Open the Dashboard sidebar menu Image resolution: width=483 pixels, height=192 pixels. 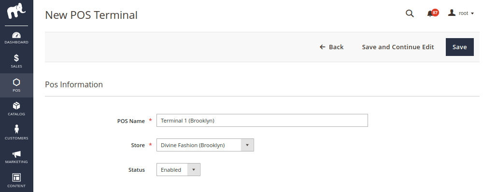pyautogui.click(x=16, y=38)
